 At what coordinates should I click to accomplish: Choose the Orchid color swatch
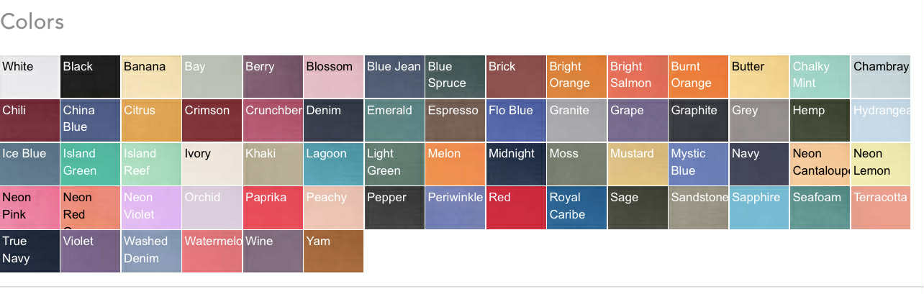[x=212, y=208]
